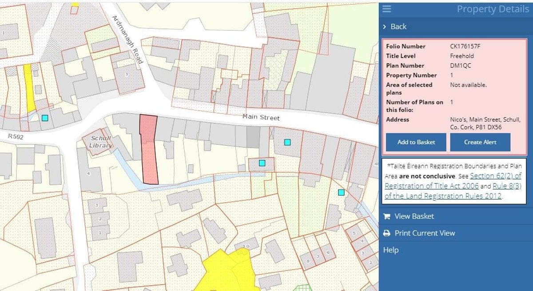Click the green hatched area at map bottom
533x291 pixels.
pyautogui.click(x=303, y=287)
